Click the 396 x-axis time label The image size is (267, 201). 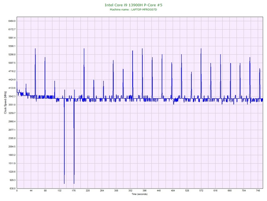pos(144,191)
